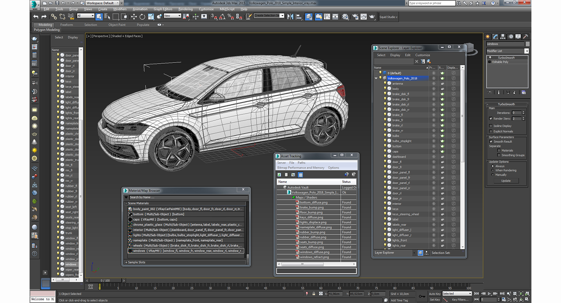561x303 pixels.
Task: Activate the Select and Uniform Scale tool
Action: click(x=151, y=17)
